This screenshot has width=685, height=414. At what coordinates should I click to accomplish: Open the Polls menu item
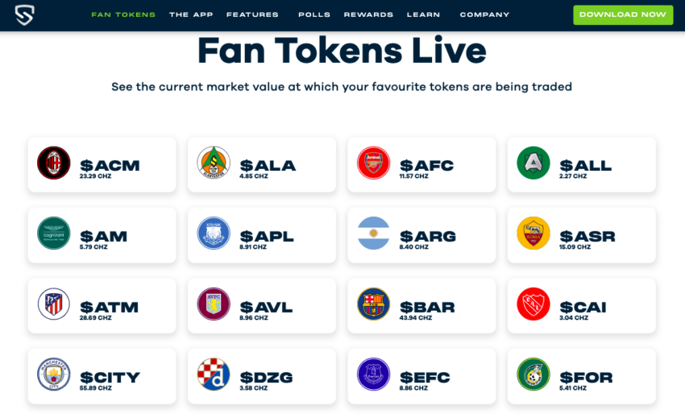[x=314, y=14]
